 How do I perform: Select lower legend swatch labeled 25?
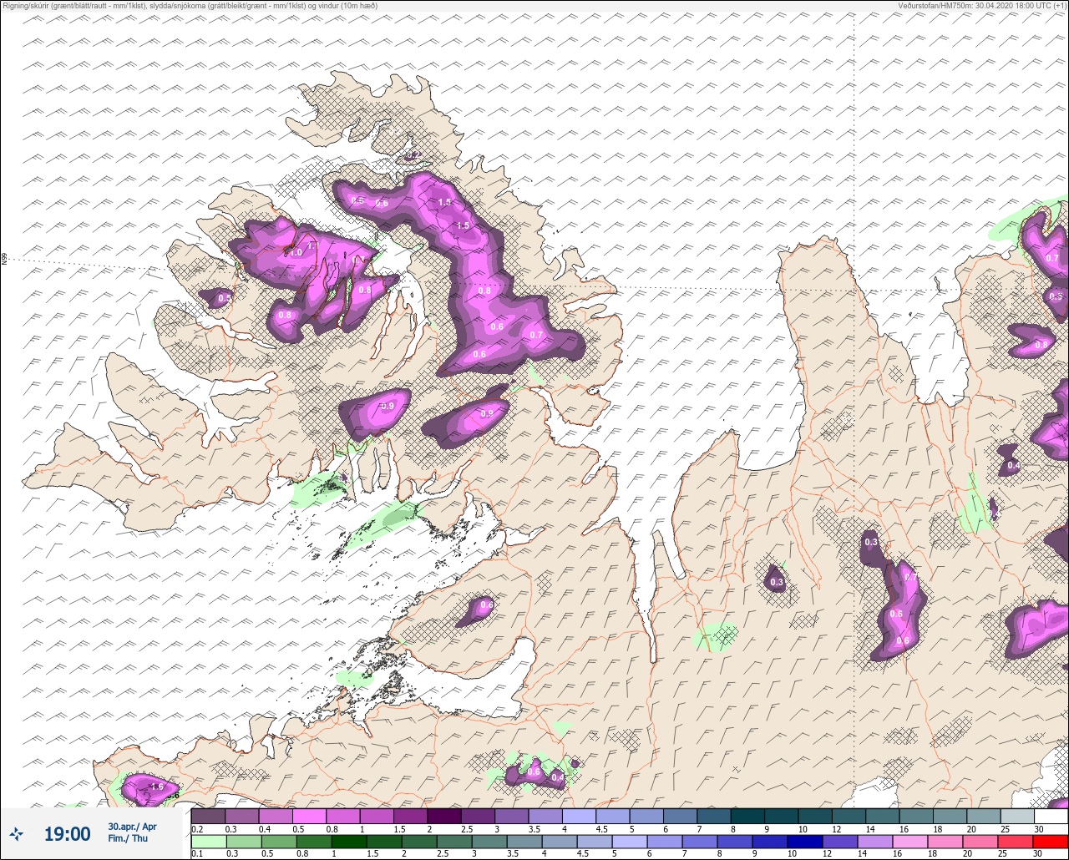[1016, 841]
